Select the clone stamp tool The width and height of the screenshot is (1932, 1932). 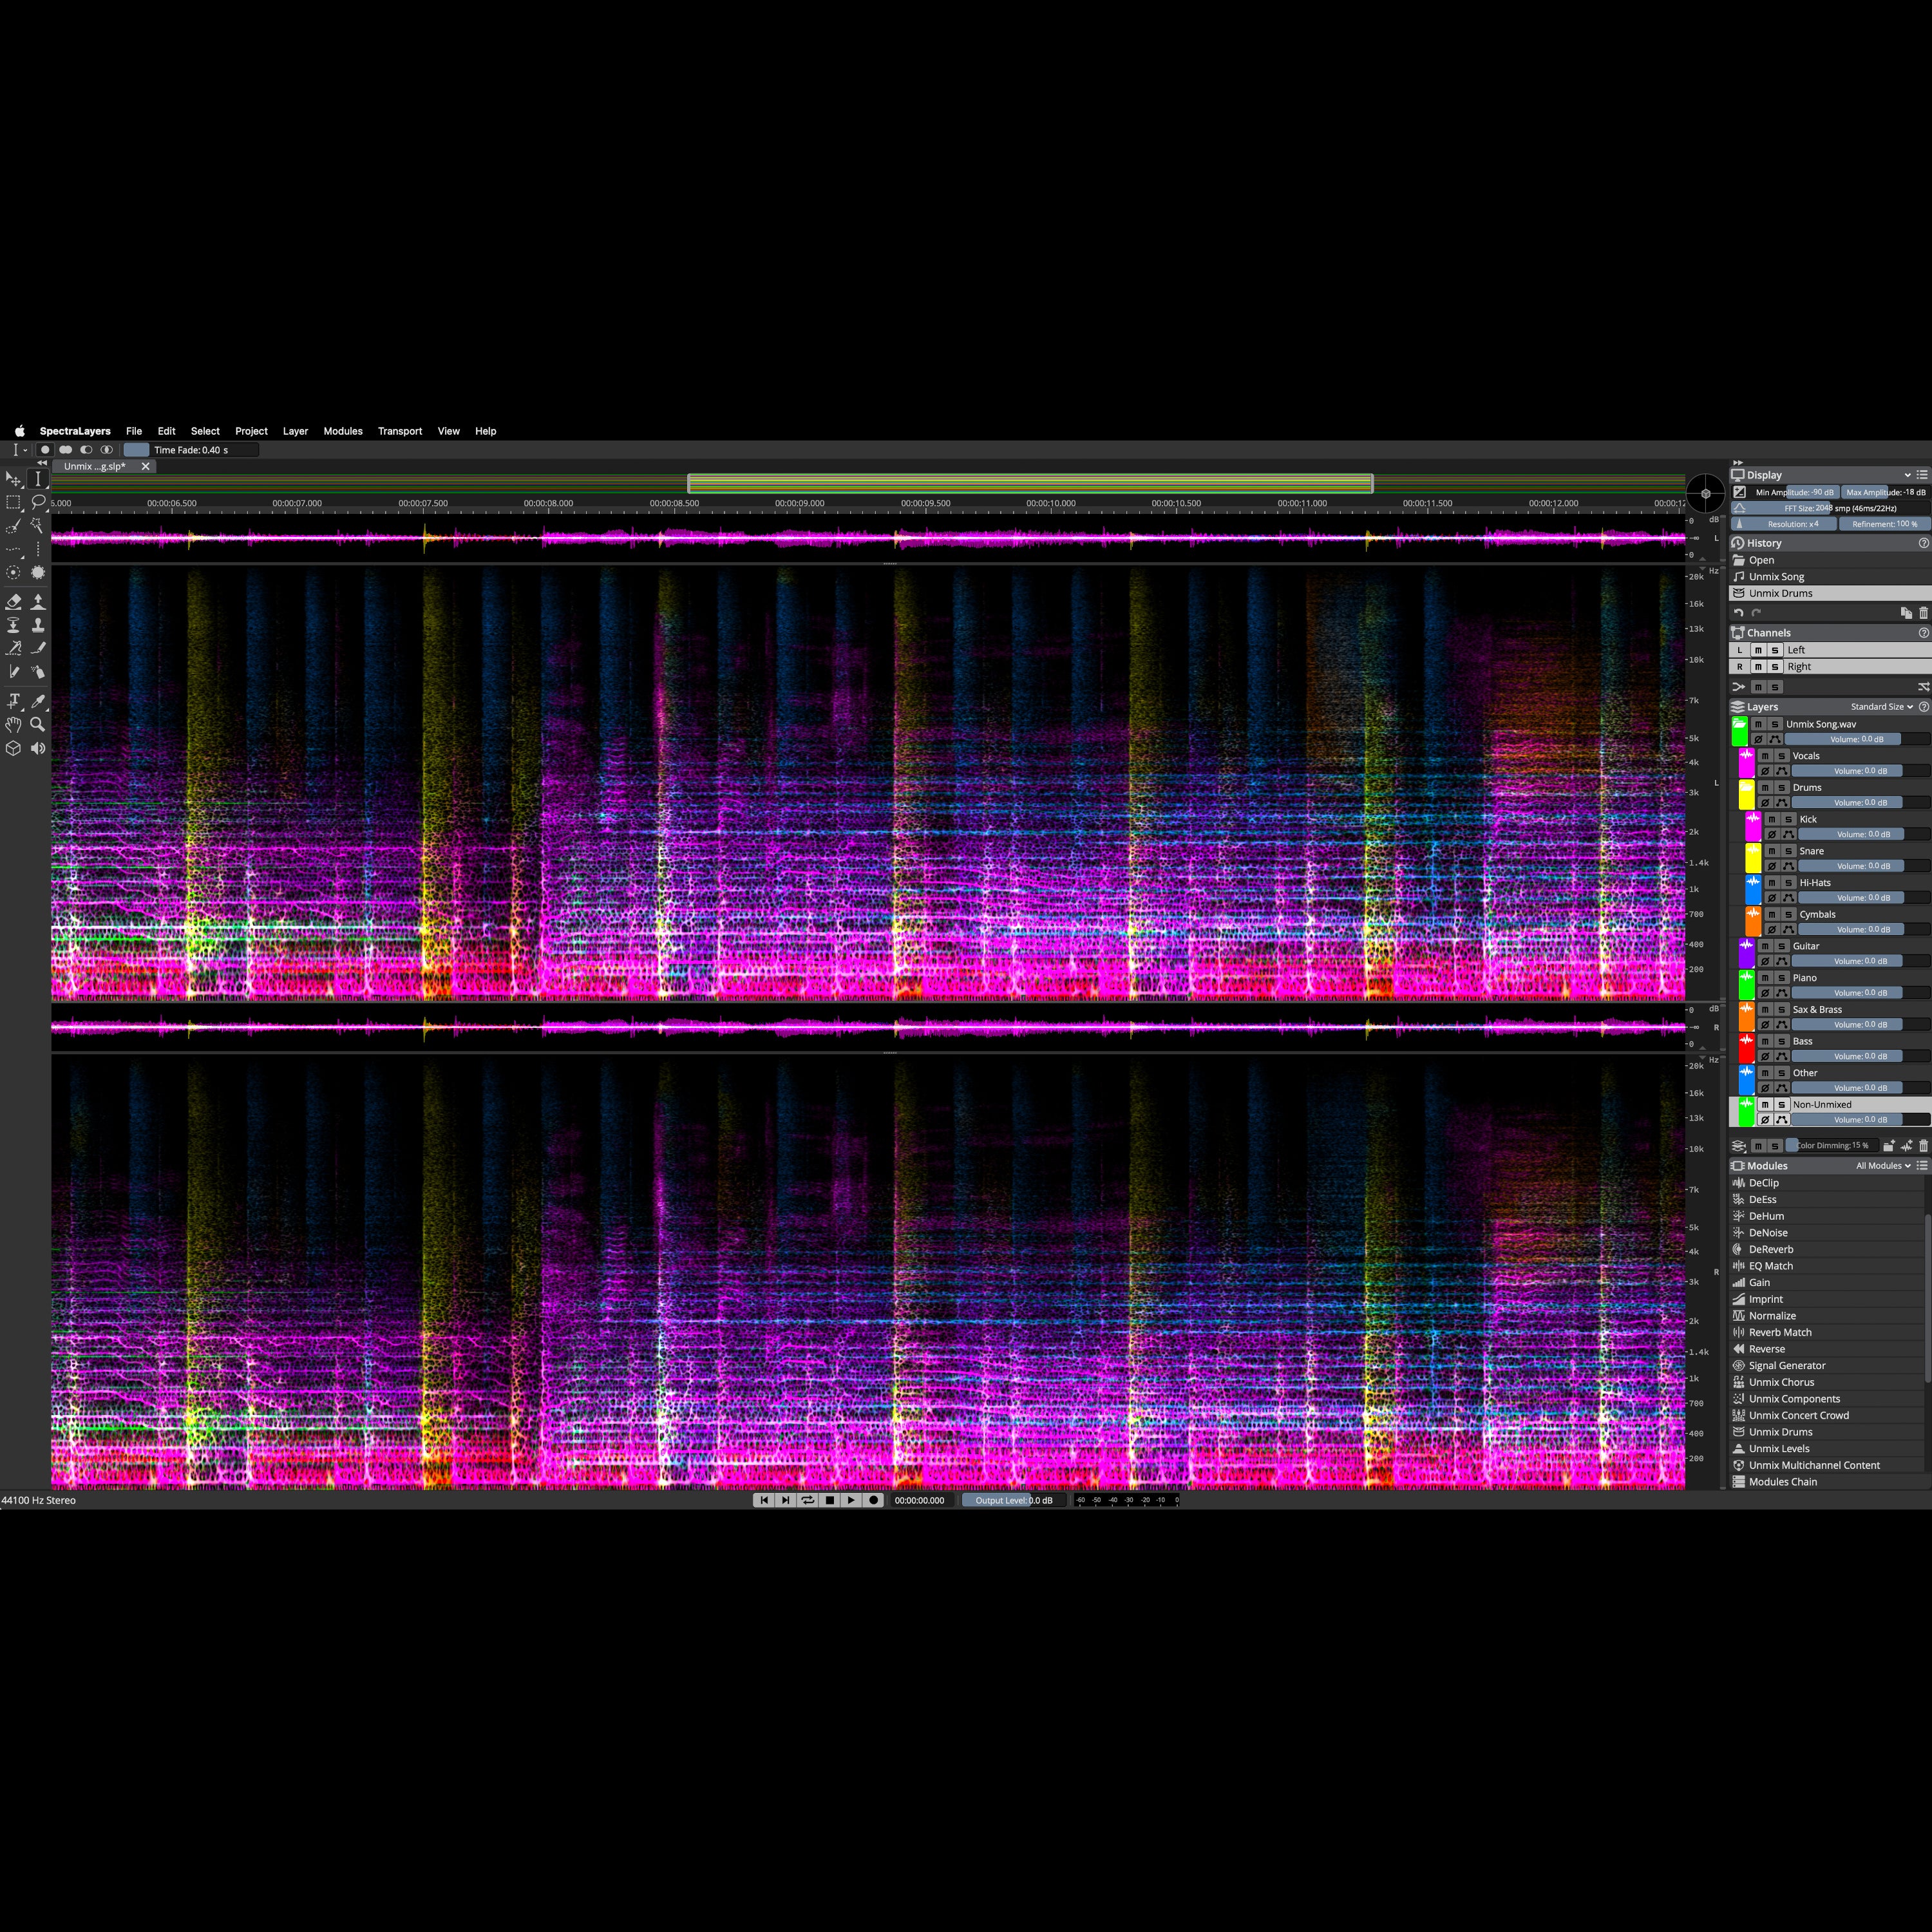pos(38,625)
